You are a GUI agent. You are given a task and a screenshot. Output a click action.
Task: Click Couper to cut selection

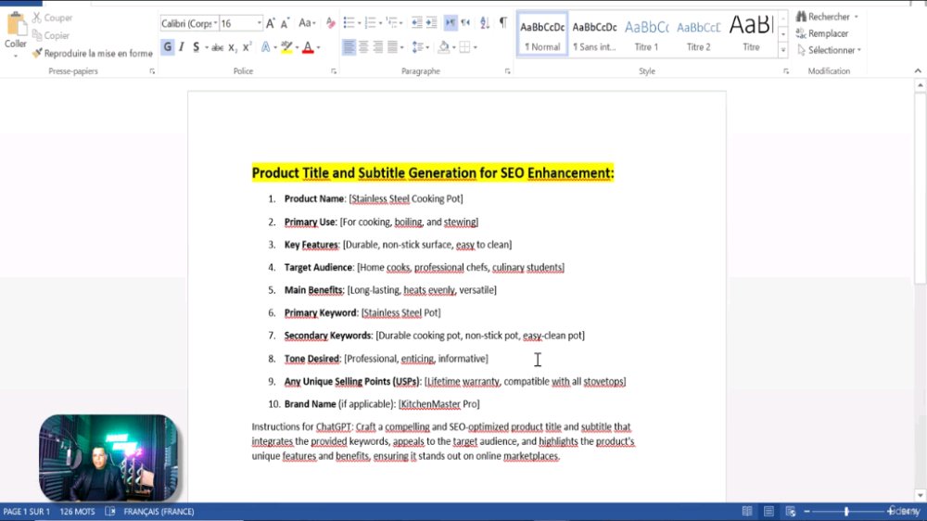(x=53, y=18)
